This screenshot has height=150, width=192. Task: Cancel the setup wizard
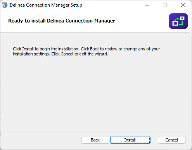click(172, 140)
